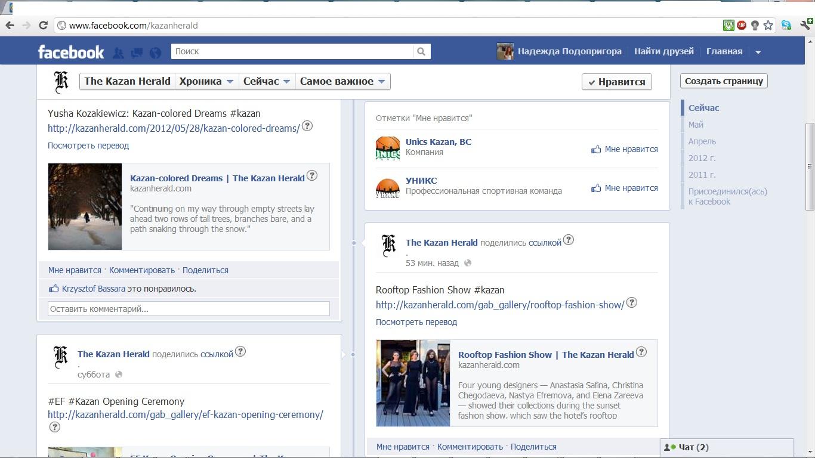This screenshot has width=815, height=458.
Task: Click the Поиск search field
Action: 292,51
